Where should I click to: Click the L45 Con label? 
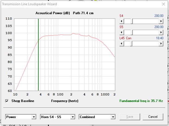125,38
